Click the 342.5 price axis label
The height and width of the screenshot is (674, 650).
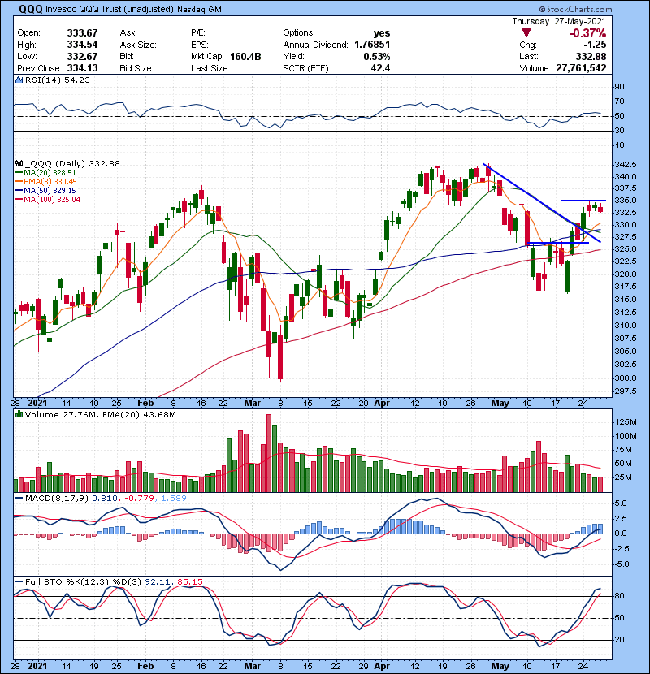point(626,164)
